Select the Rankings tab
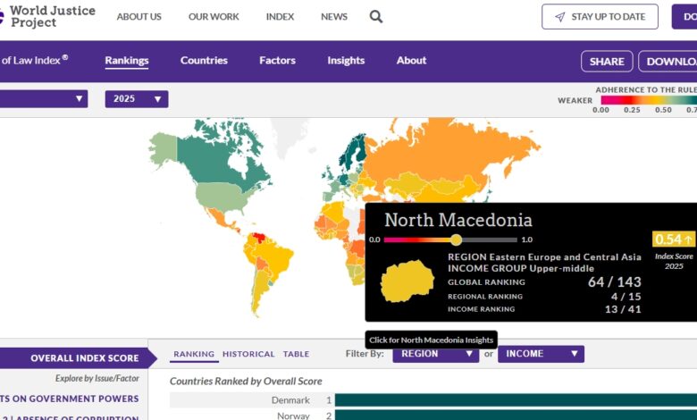 [127, 61]
